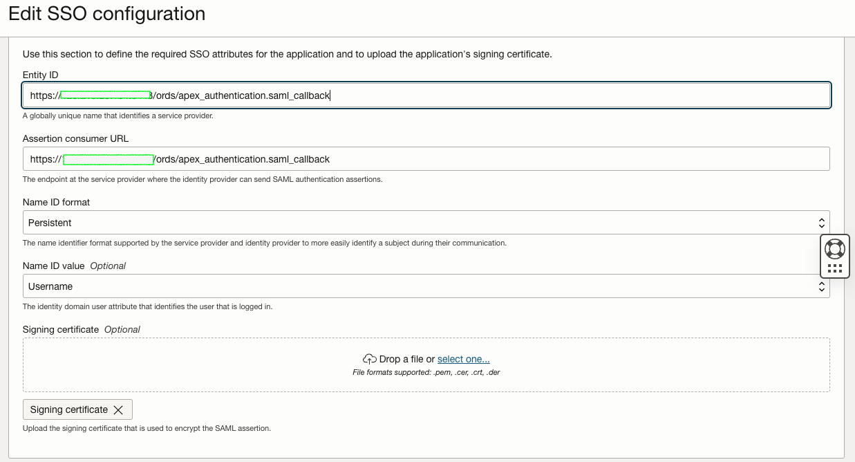
Task: Click the Edit SSO configuration heading
Action: click(106, 14)
